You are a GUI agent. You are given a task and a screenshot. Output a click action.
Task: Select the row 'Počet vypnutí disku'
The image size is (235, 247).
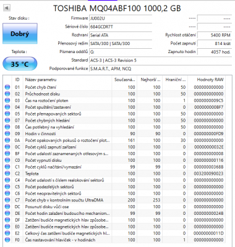click(114, 160)
